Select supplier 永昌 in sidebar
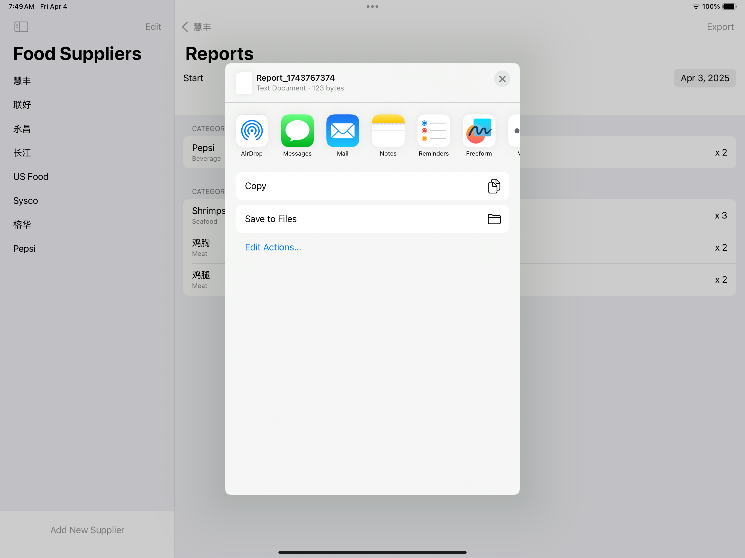The height and width of the screenshot is (558, 745). 87,129
